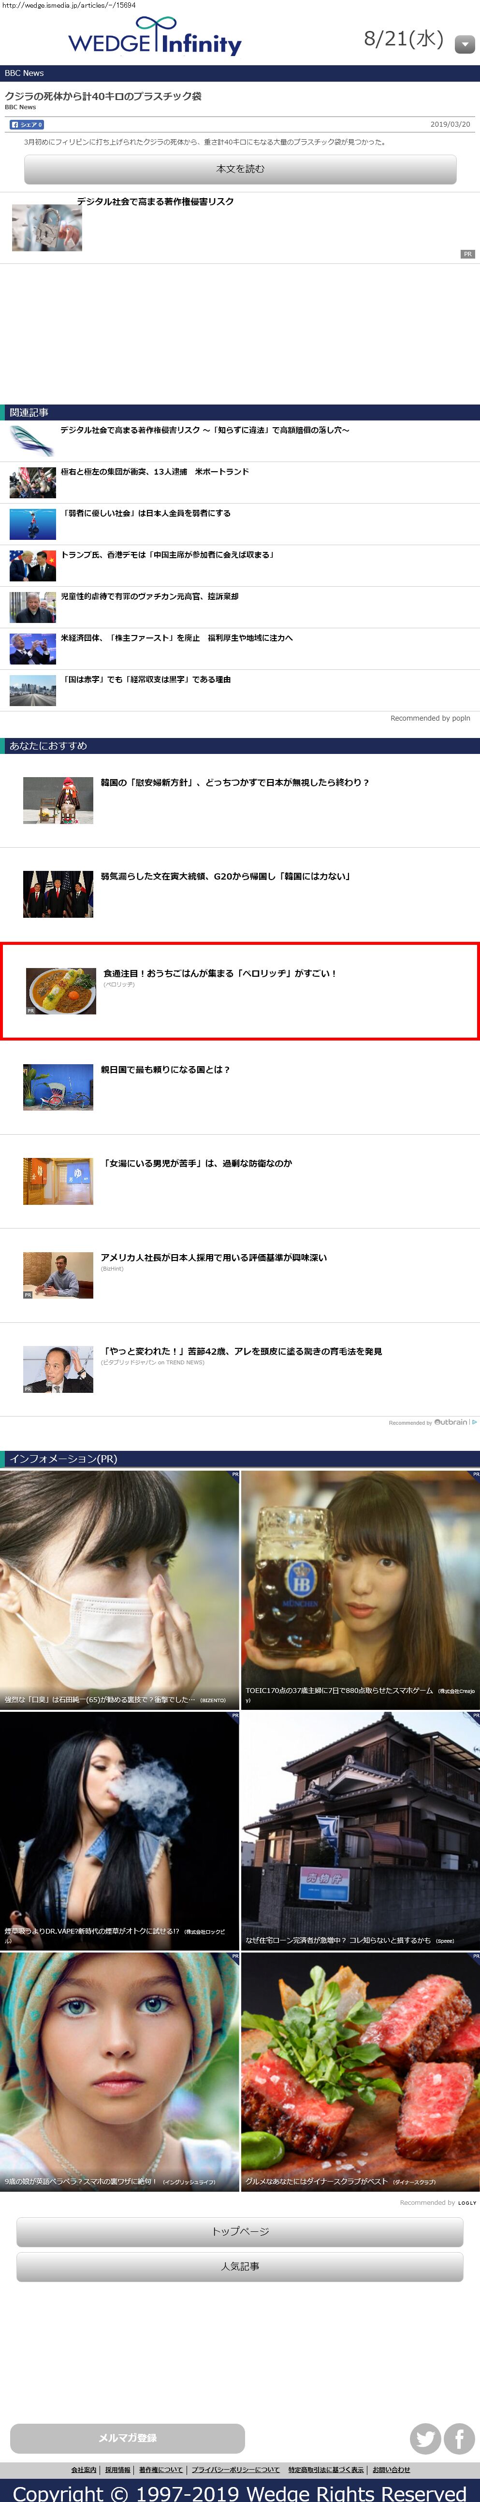Click the article date 2019/03/20

coord(450,124)
